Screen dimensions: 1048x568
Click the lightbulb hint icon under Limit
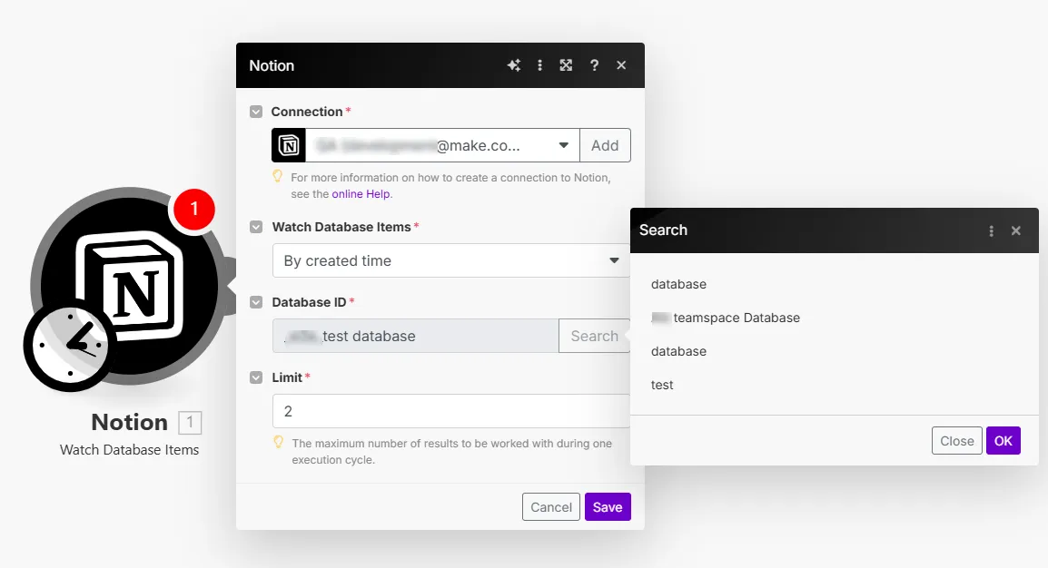pyautogui.click(x=279, y=443)
